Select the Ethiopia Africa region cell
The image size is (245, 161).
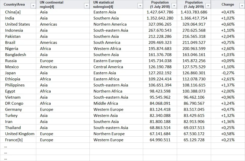(x=45, y=79)
